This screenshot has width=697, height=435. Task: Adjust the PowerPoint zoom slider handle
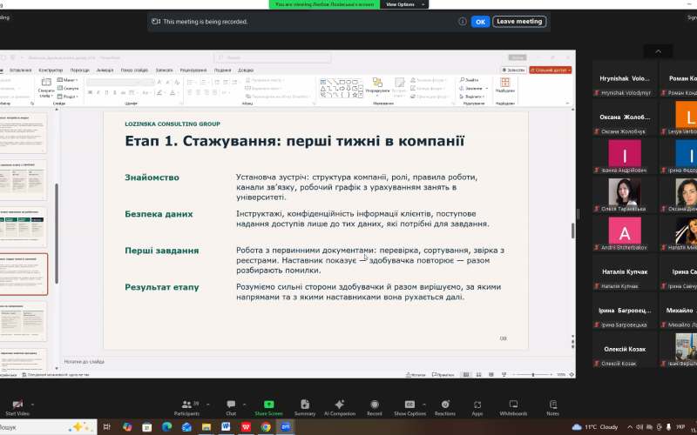click(533, 375)
